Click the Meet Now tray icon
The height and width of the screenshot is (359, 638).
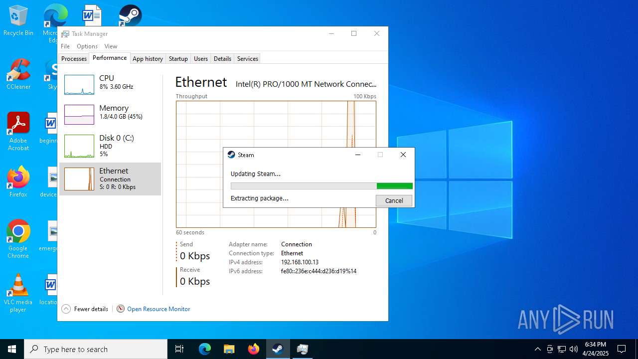pyautogui.click(x=550, y=349)
